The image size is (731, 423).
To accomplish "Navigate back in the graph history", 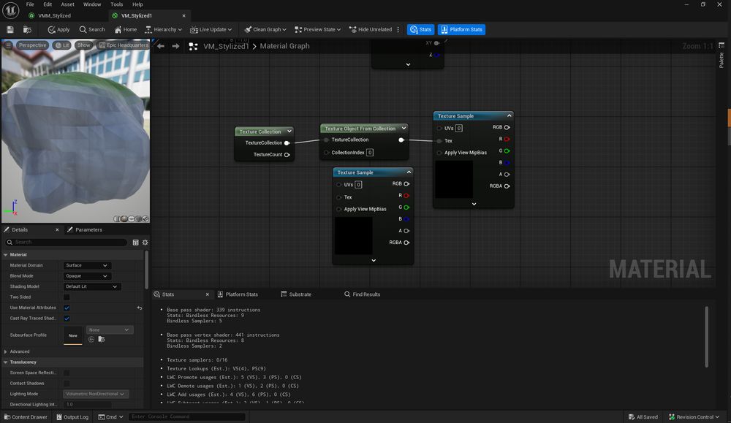I will pyautogui.click(x=161, y=46).
